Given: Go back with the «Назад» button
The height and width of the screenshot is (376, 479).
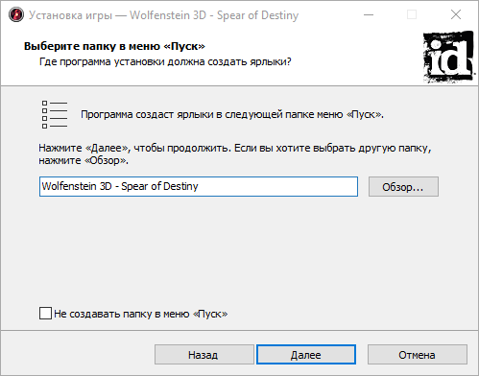Looking at the screenshot, I should [x=204, y=355].
